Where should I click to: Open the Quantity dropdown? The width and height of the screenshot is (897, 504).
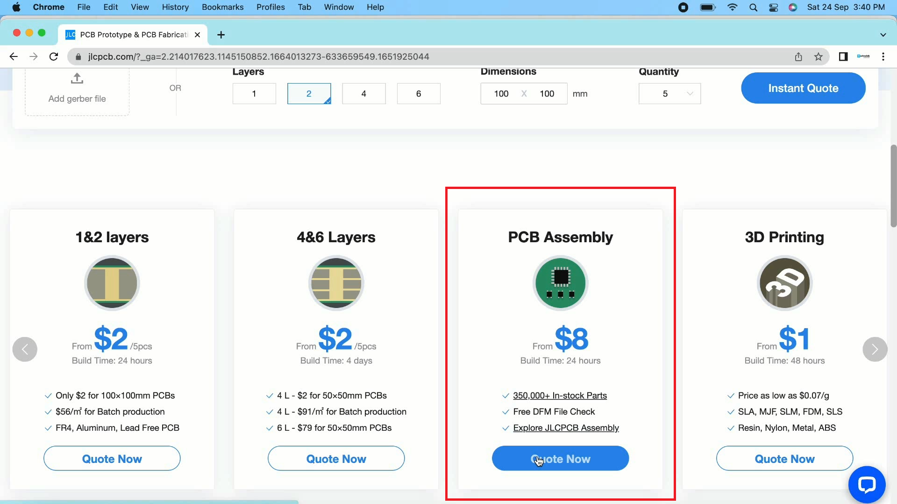(669, 93)
